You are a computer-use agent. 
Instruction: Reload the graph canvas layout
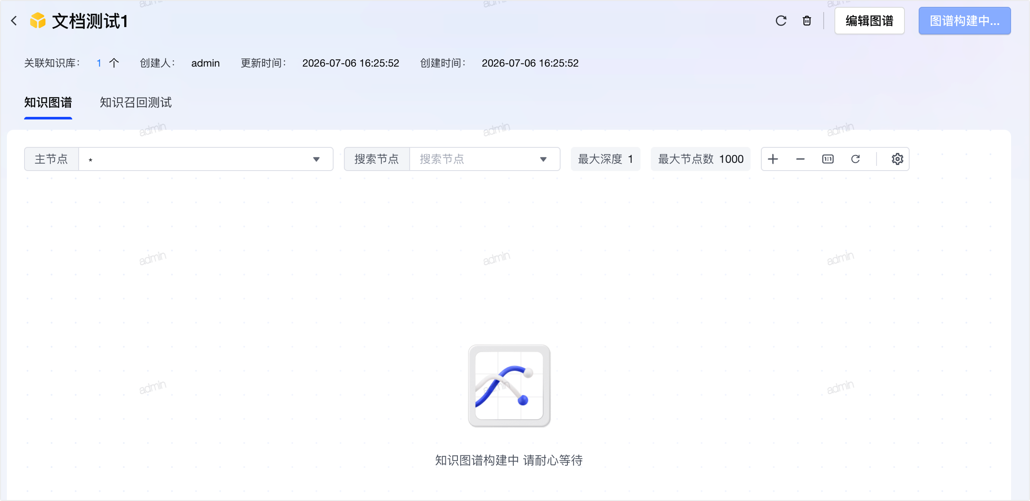855,159
